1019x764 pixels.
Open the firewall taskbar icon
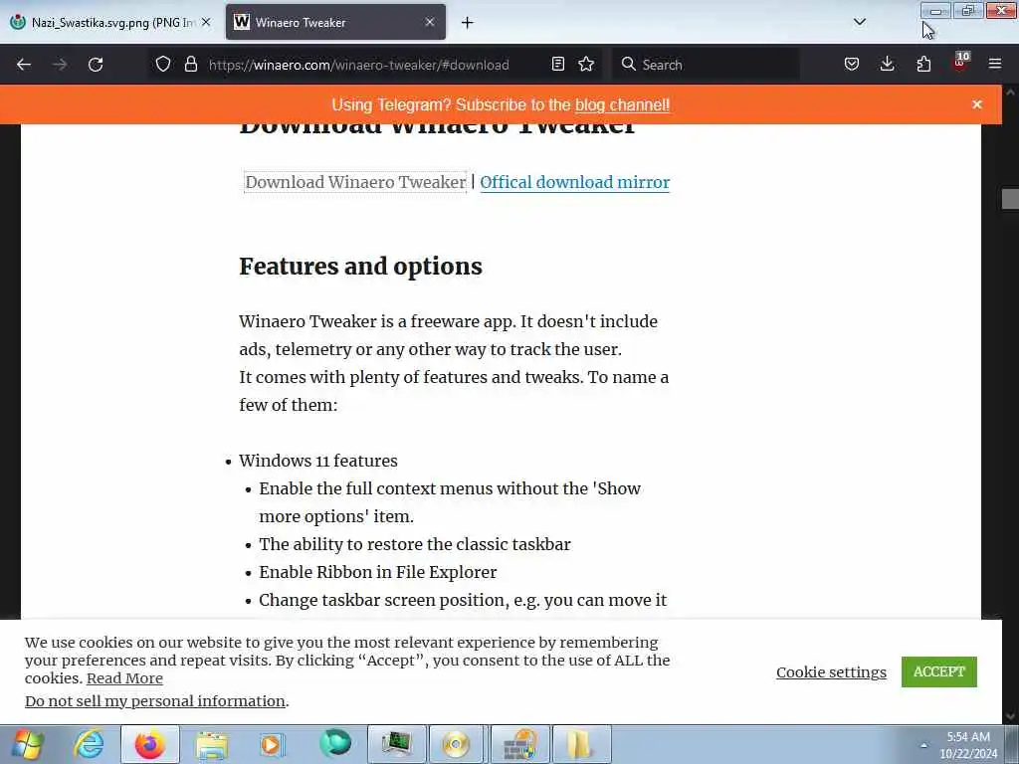(x=520, y=744)
